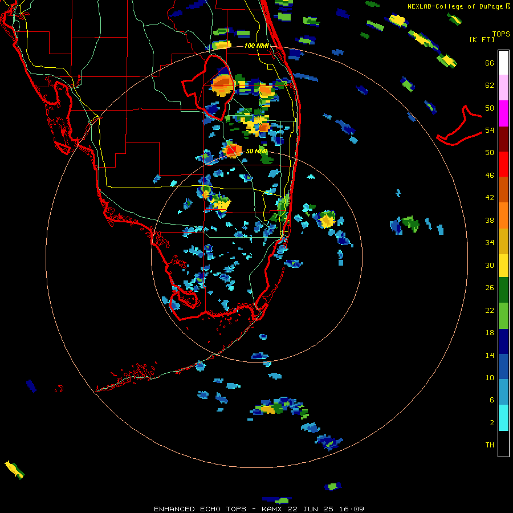Viewport: 513px width, 513px height.
Task: Select the yellow legend swatch
Action: click(x=503, y=265)
